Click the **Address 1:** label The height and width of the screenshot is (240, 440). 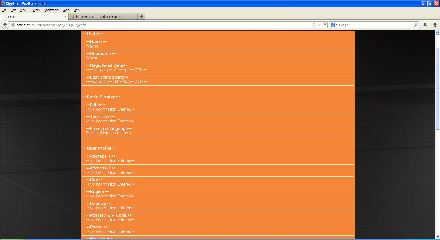click(101, 156)
